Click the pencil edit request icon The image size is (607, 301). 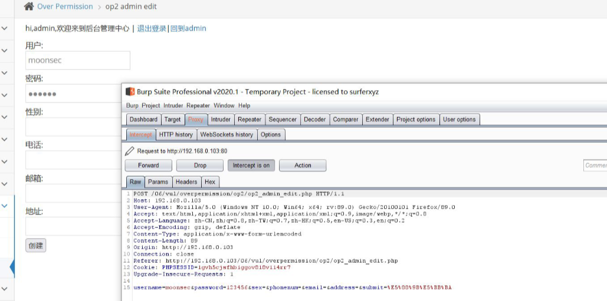tap(130, 151)
